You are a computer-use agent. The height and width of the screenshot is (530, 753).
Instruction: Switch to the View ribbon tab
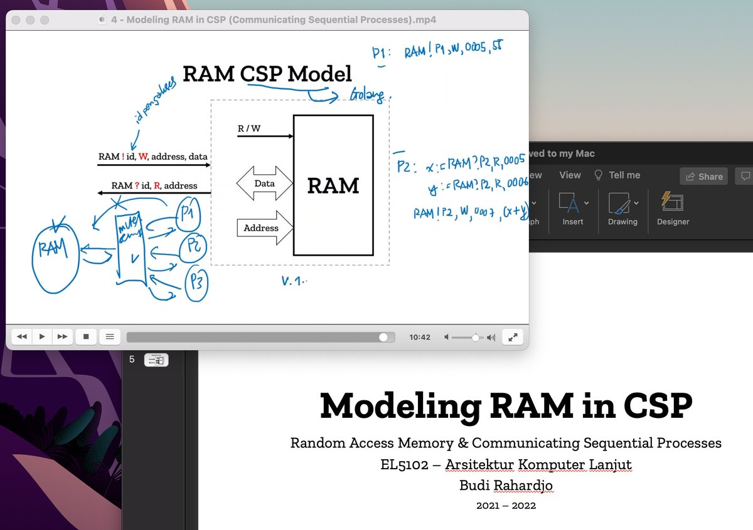click(569, 175)
